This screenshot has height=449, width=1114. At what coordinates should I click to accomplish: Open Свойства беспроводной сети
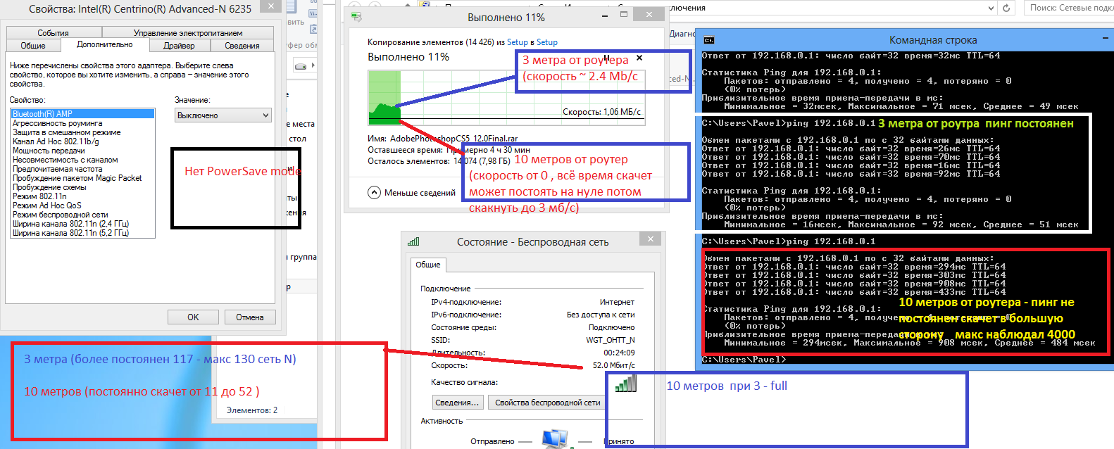point(547,403)
